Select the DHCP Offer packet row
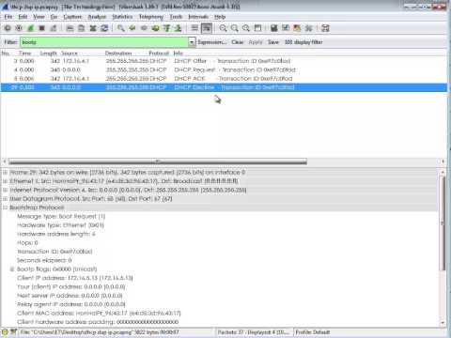Image resolution: width=451 pixels, height=338 pixels. [x=224, y=61]
